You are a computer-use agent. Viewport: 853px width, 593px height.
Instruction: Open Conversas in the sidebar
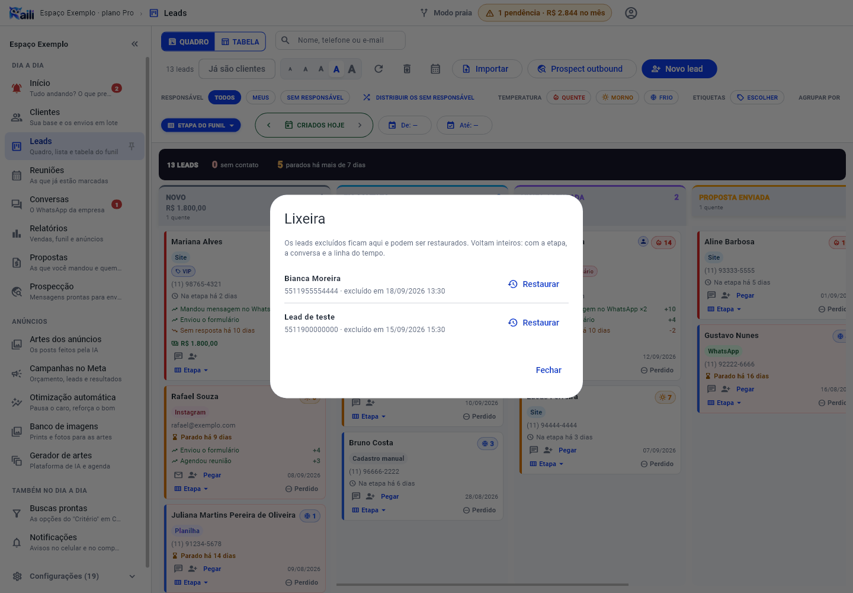click(x=74, y=204)
